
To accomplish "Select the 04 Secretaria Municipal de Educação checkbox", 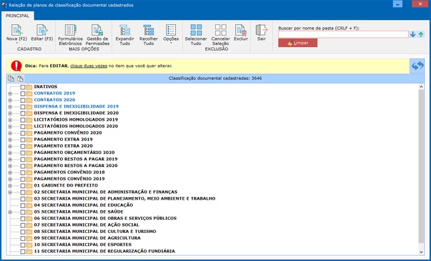I will pos(23,205).
